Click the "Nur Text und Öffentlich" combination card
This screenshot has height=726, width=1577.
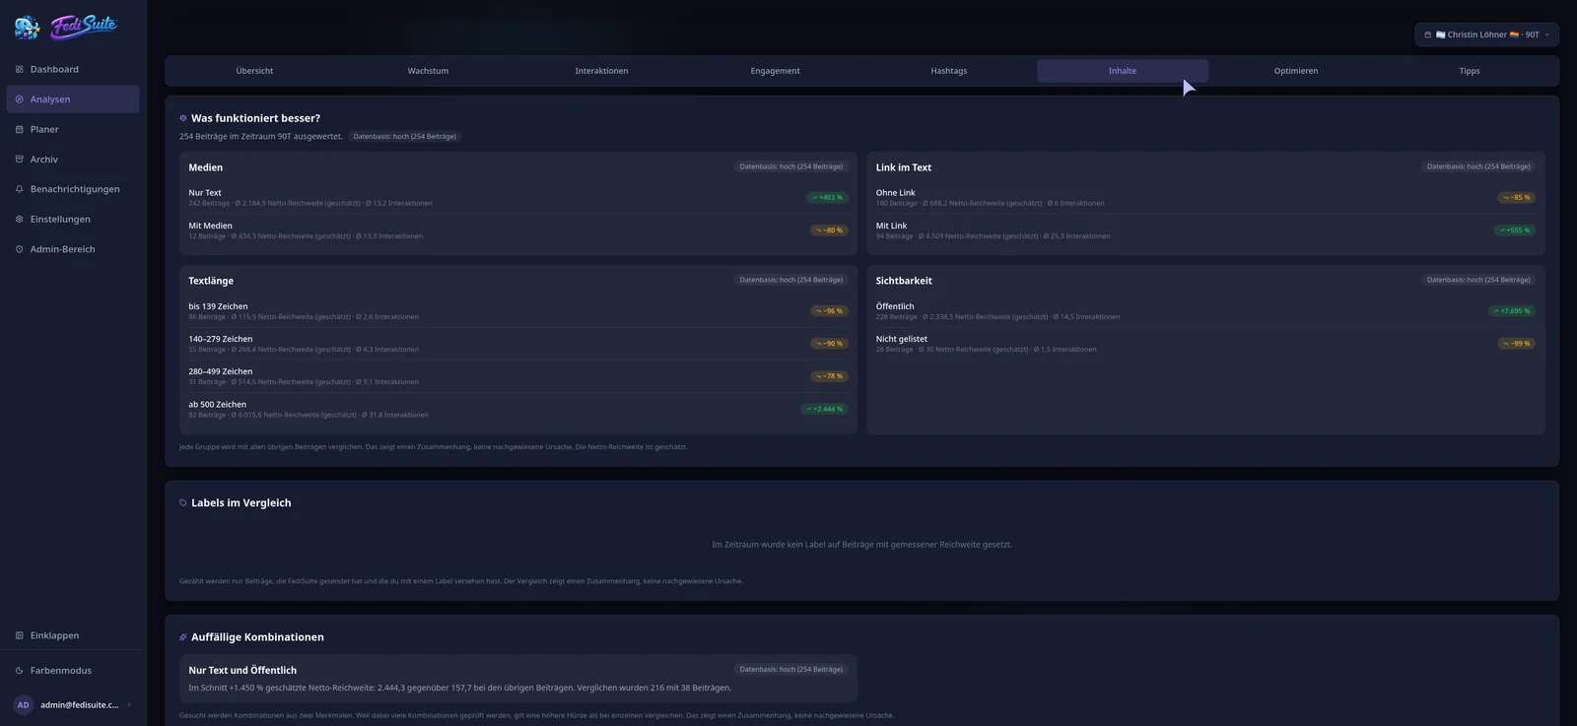517,679
